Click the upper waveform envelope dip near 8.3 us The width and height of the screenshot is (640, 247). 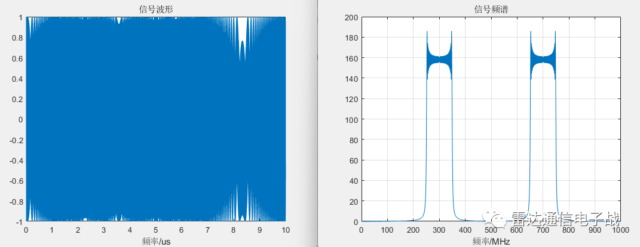point(242,51)
